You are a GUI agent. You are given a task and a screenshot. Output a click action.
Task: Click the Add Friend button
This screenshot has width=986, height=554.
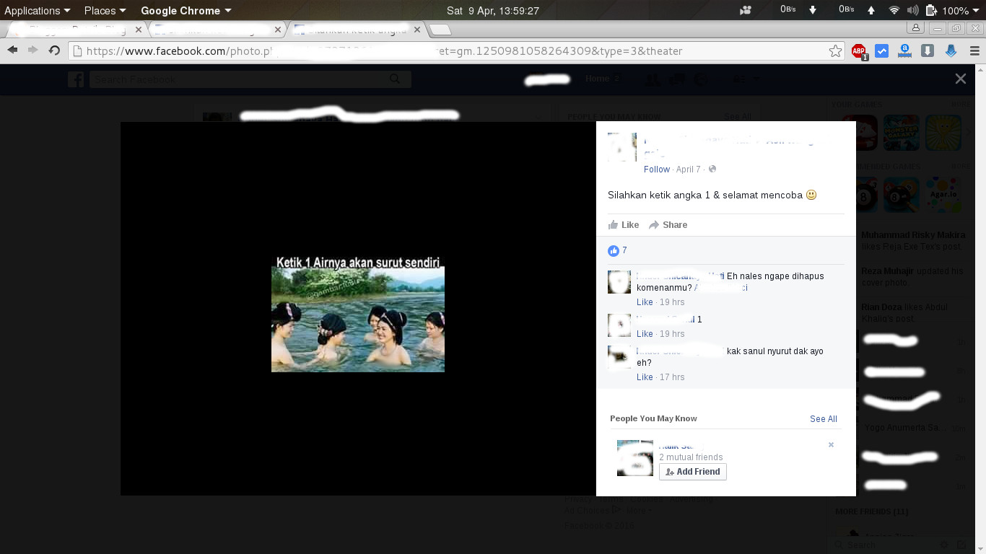[693, 472]
